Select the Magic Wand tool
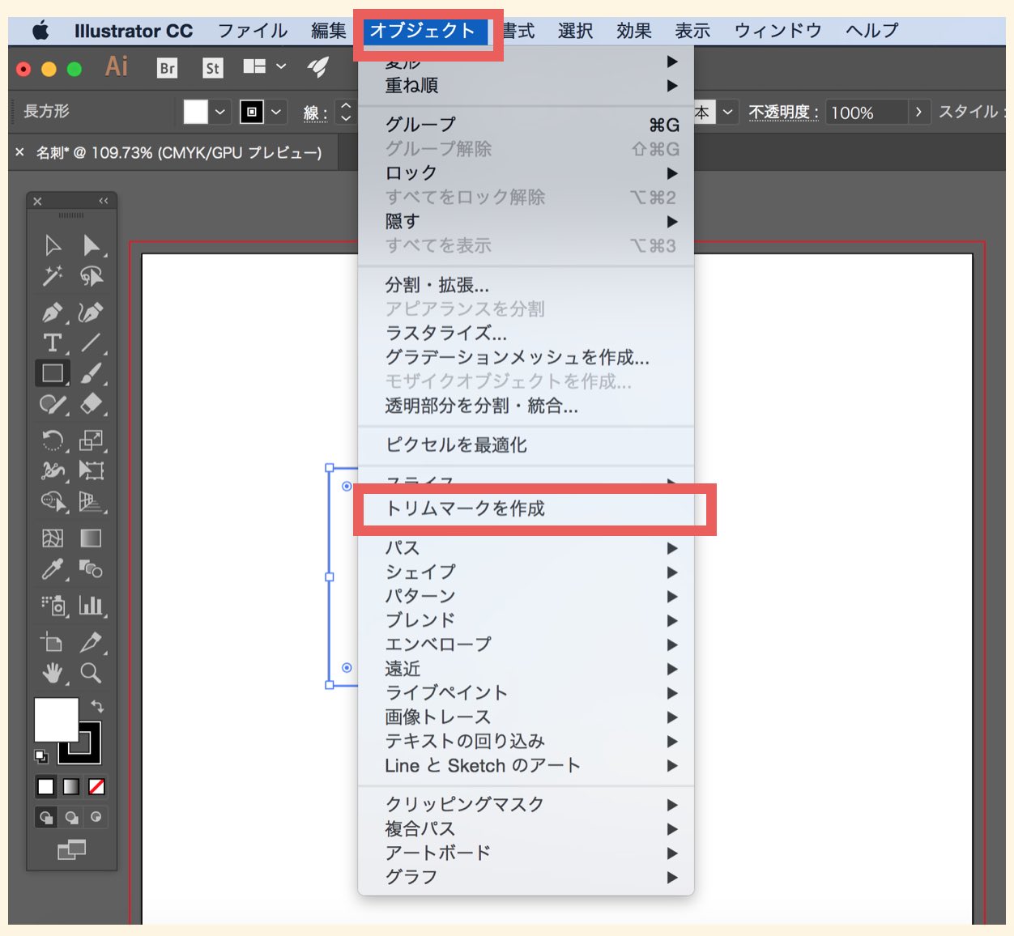 53,276
